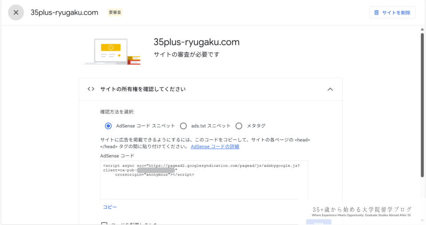
Task: Tick the code placed confirmation checkbox
Action: 104,224
